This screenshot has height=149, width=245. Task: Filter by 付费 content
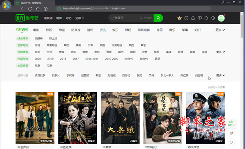(x=49, y=66)
